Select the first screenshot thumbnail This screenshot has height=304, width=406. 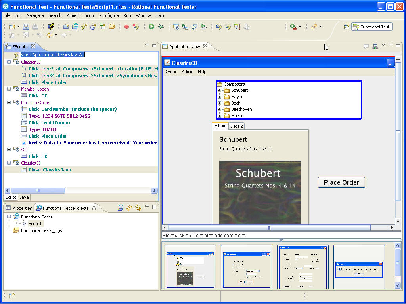(190, 266)
